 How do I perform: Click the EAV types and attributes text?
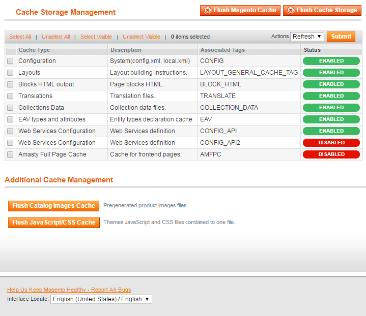click(x=52, y=119)
